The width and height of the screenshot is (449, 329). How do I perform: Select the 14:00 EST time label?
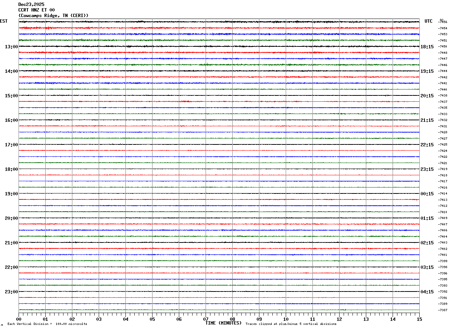[11, 71]
